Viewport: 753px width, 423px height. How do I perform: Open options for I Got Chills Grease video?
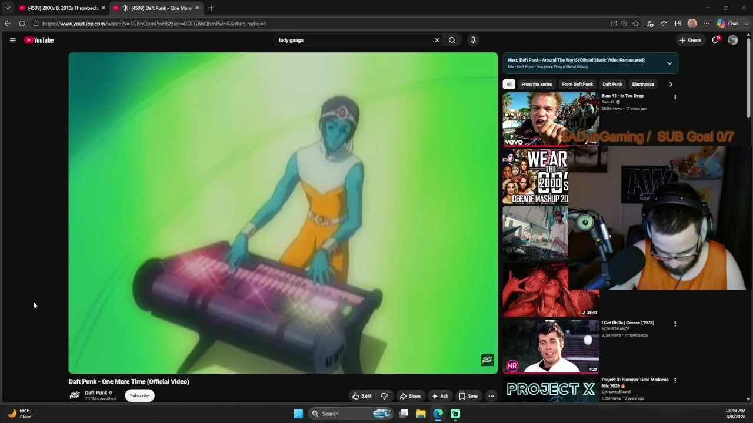point(675,324)
